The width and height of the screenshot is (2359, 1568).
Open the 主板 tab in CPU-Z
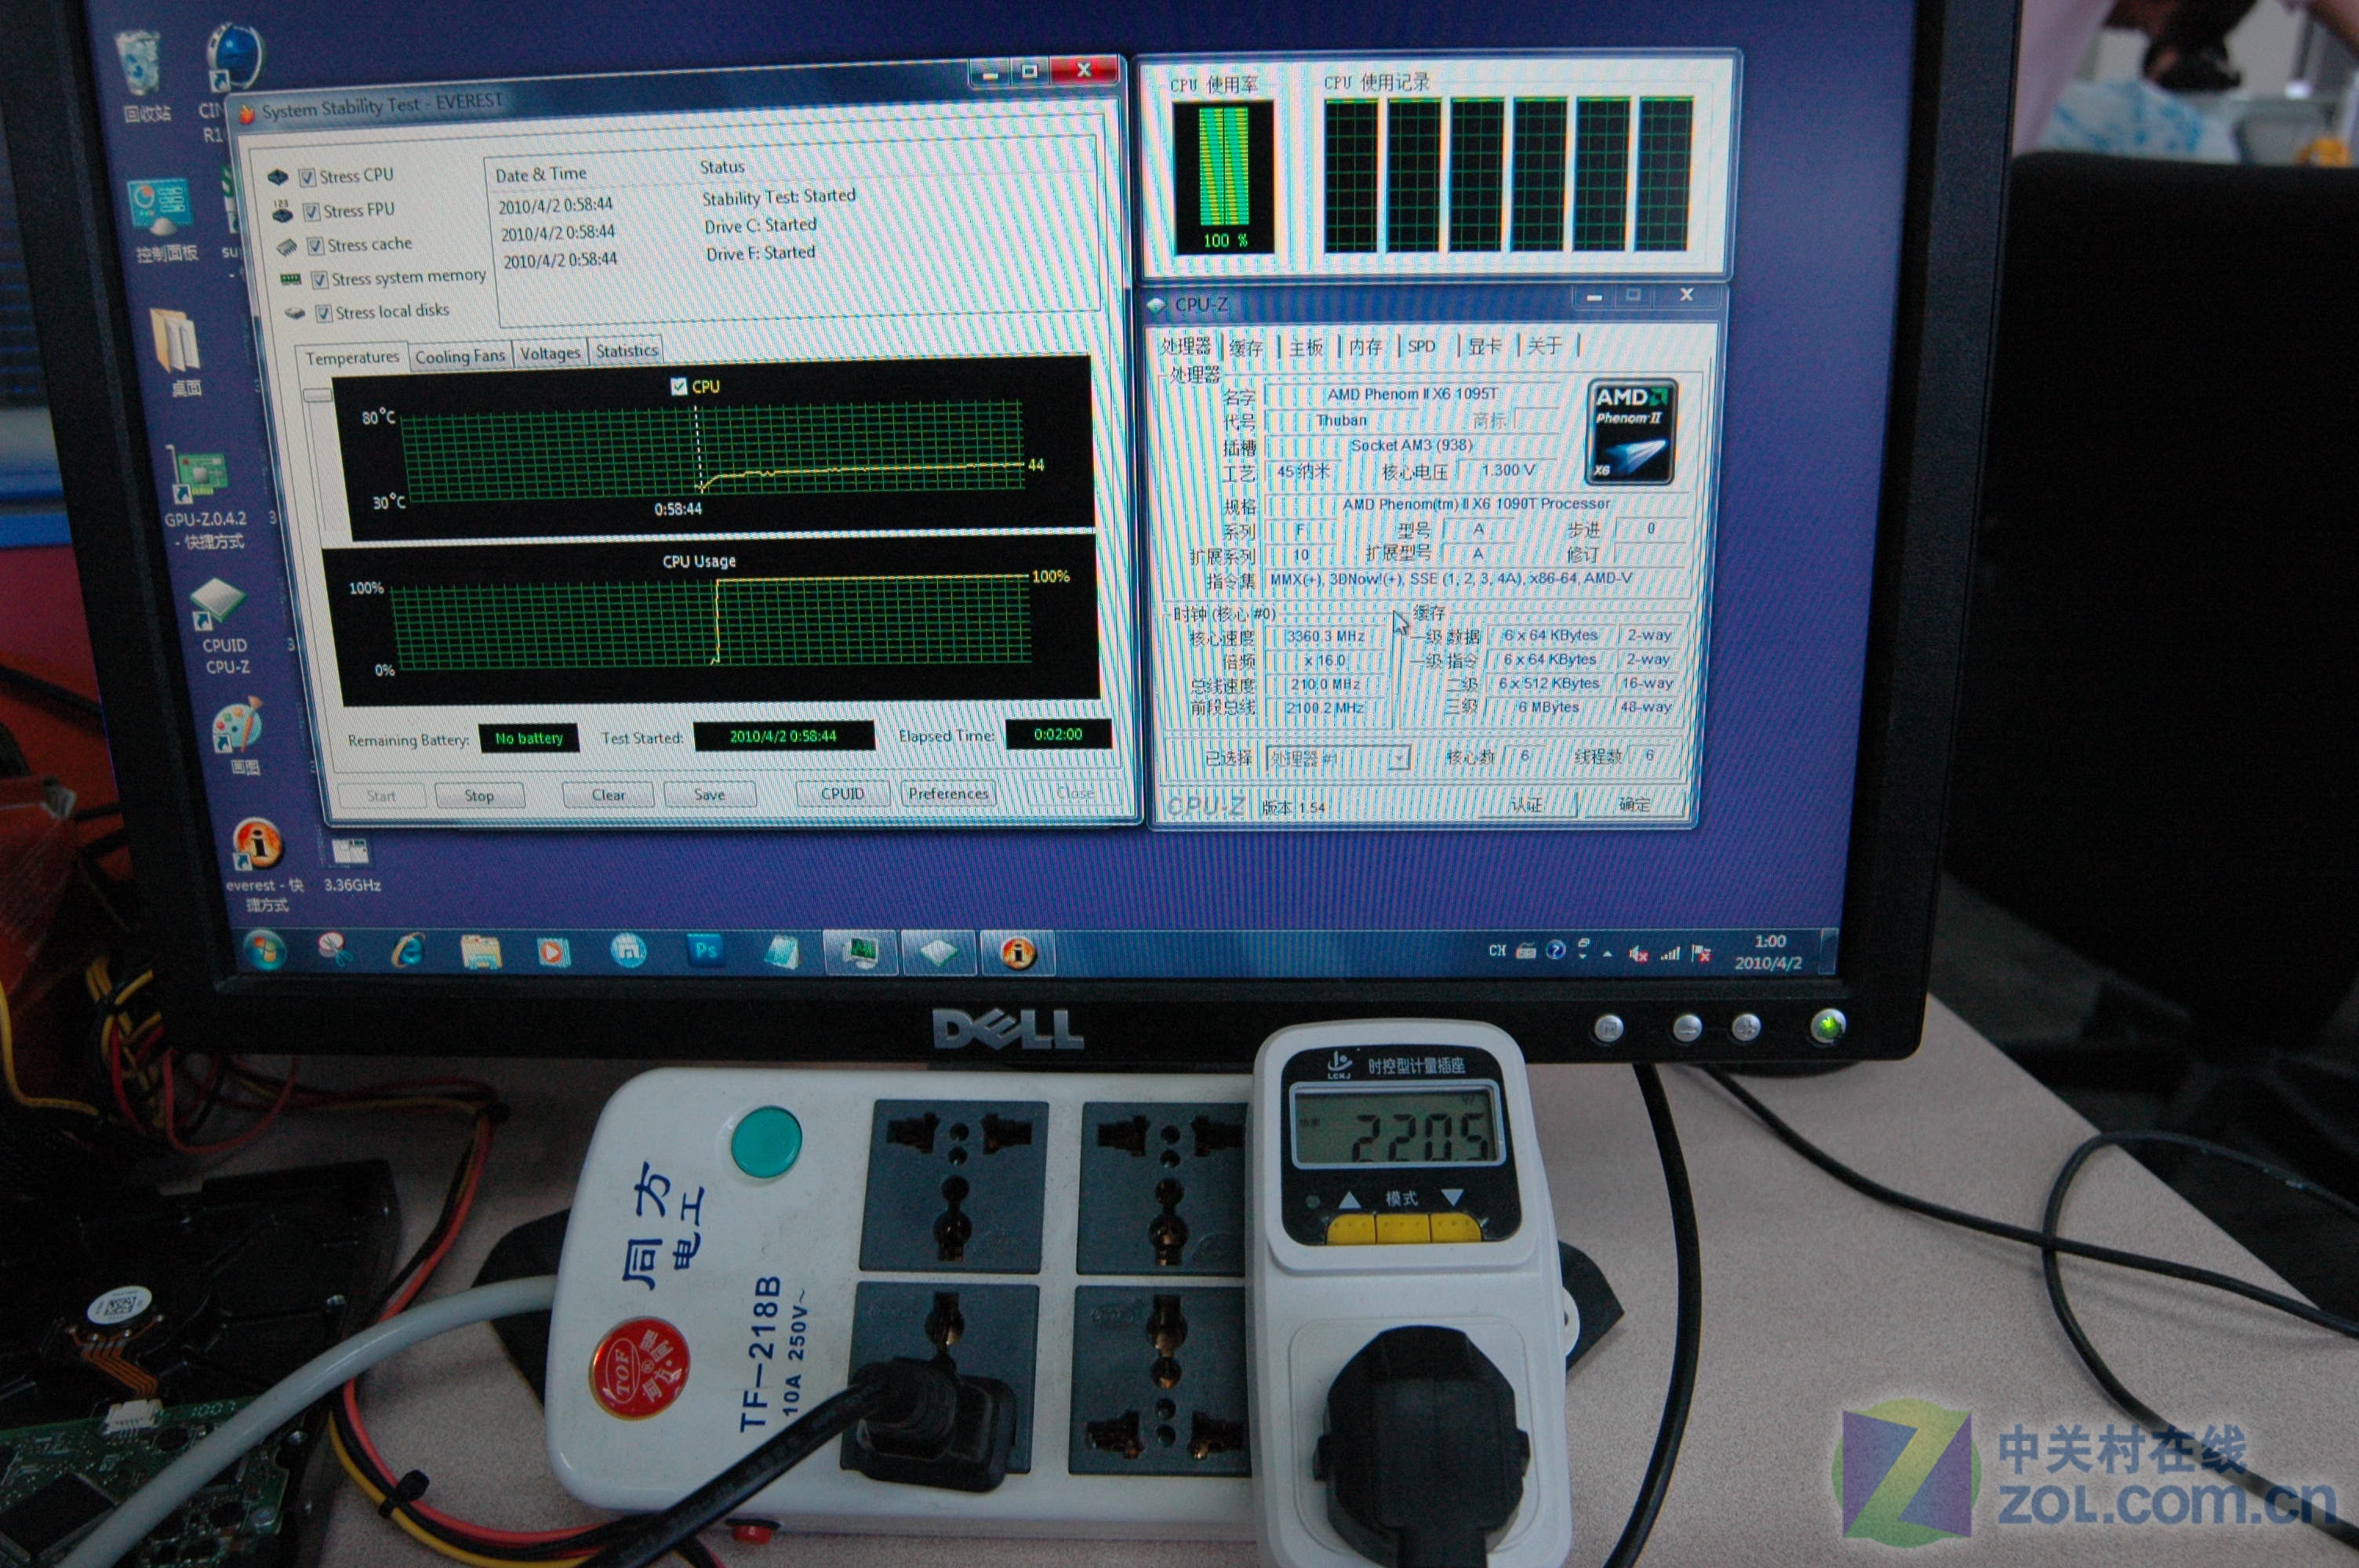pyautogui.click(x=1306, y=347)
